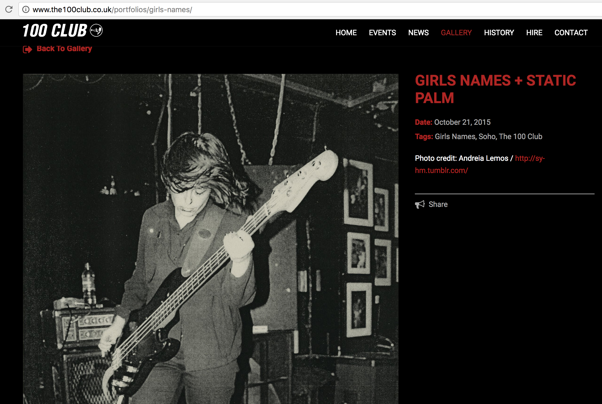Image resolution: width=602 pixels, height=404 pixels.
Task: Click the site info icon in address bar
Action: (26, 10)
